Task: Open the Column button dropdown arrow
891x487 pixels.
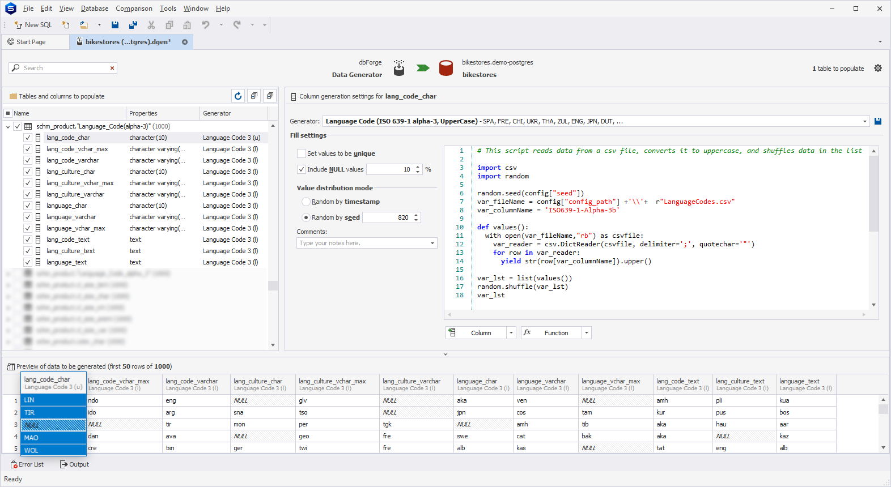Action: pyautogui.click(x=511, y=333)
